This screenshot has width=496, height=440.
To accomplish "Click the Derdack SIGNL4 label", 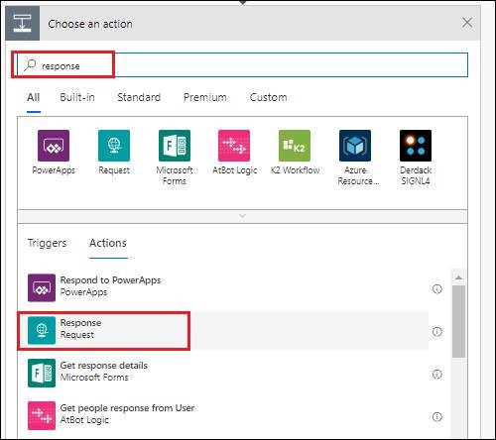I will (x=416, y=175).
